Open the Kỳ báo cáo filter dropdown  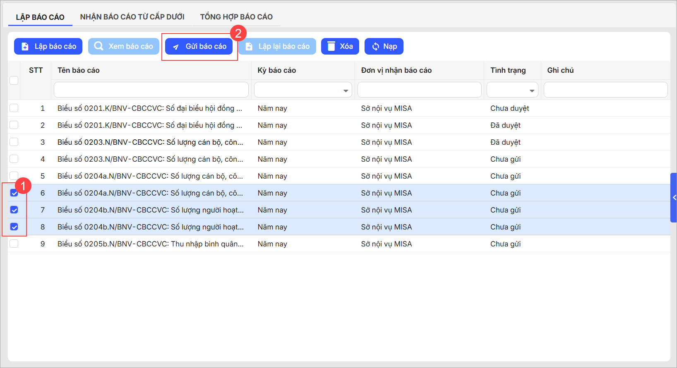pyautogui.click(x=345, y=91)
